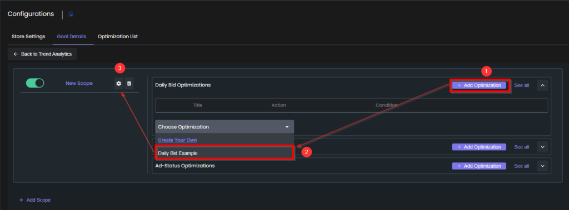This screenshot has width=569, height=210.
Task: Click the Action column header
Action: tap(279, 105)
